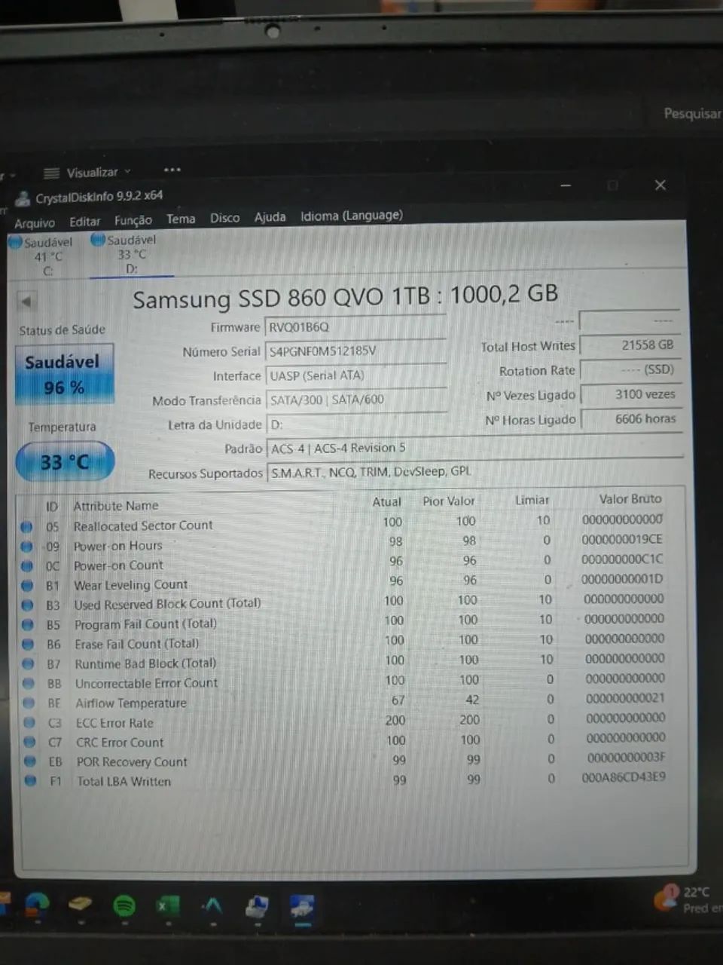This screenshot has height=965, width=723.
Task: Click the Rotation Rate value (SSD)
Action: (x=630, y=369)
